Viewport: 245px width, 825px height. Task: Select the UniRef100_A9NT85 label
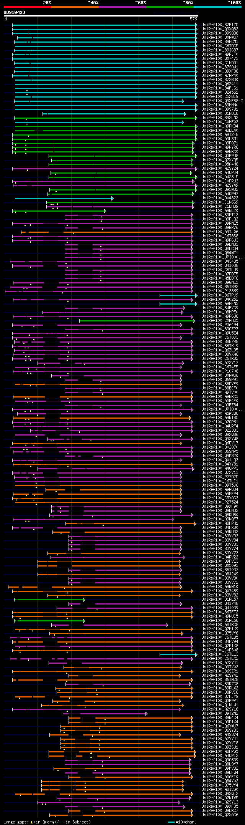click(x=220, y=417)
